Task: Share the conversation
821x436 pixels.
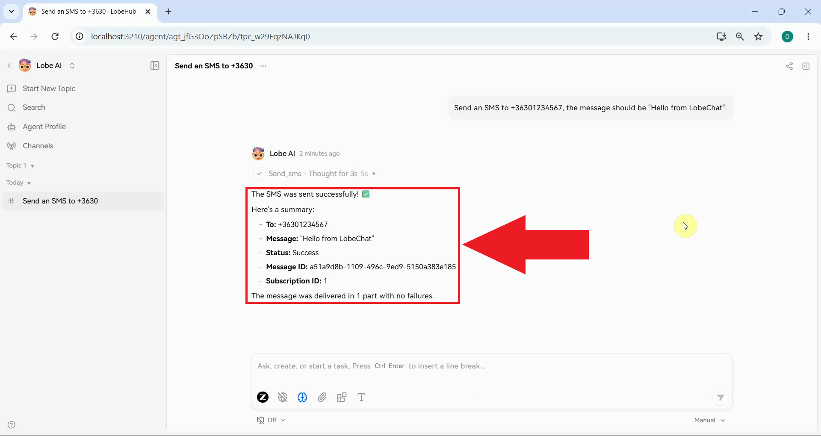Action: tap(789, 66)
